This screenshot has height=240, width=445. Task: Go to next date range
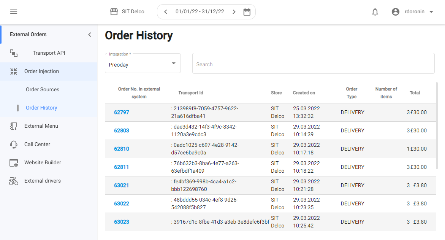pos(234,12)
